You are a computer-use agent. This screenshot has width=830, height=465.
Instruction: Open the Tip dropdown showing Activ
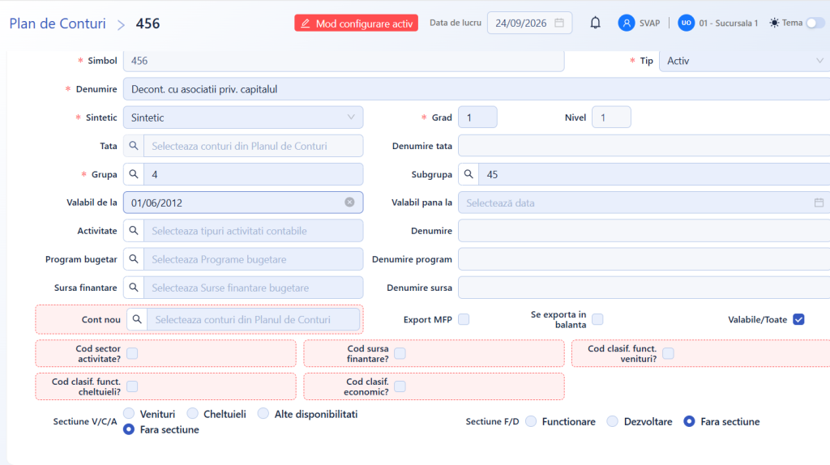[744, 61]
